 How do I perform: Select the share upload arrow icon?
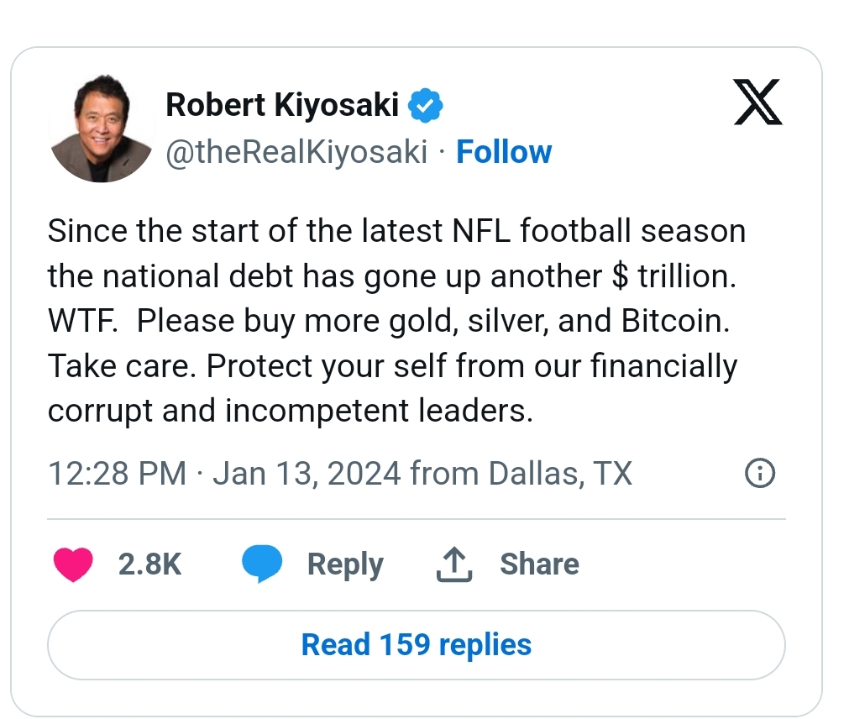click(x=454, y=564)
